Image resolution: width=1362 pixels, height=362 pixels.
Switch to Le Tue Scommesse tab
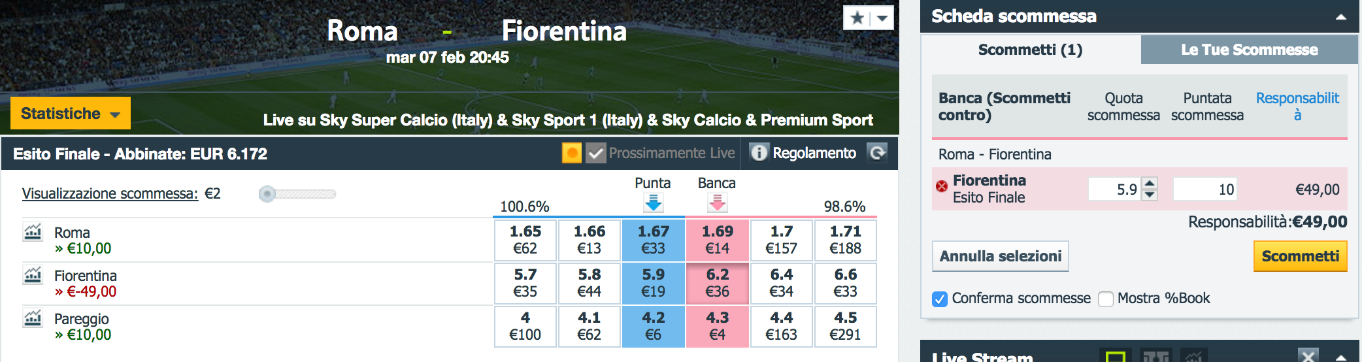[1249, 50]
